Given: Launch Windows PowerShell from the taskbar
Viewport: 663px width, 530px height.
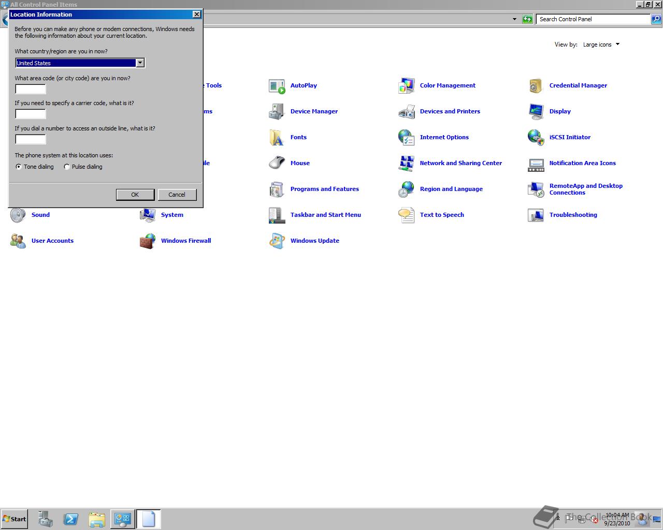Looking at the screenshot, I should 71,519.
